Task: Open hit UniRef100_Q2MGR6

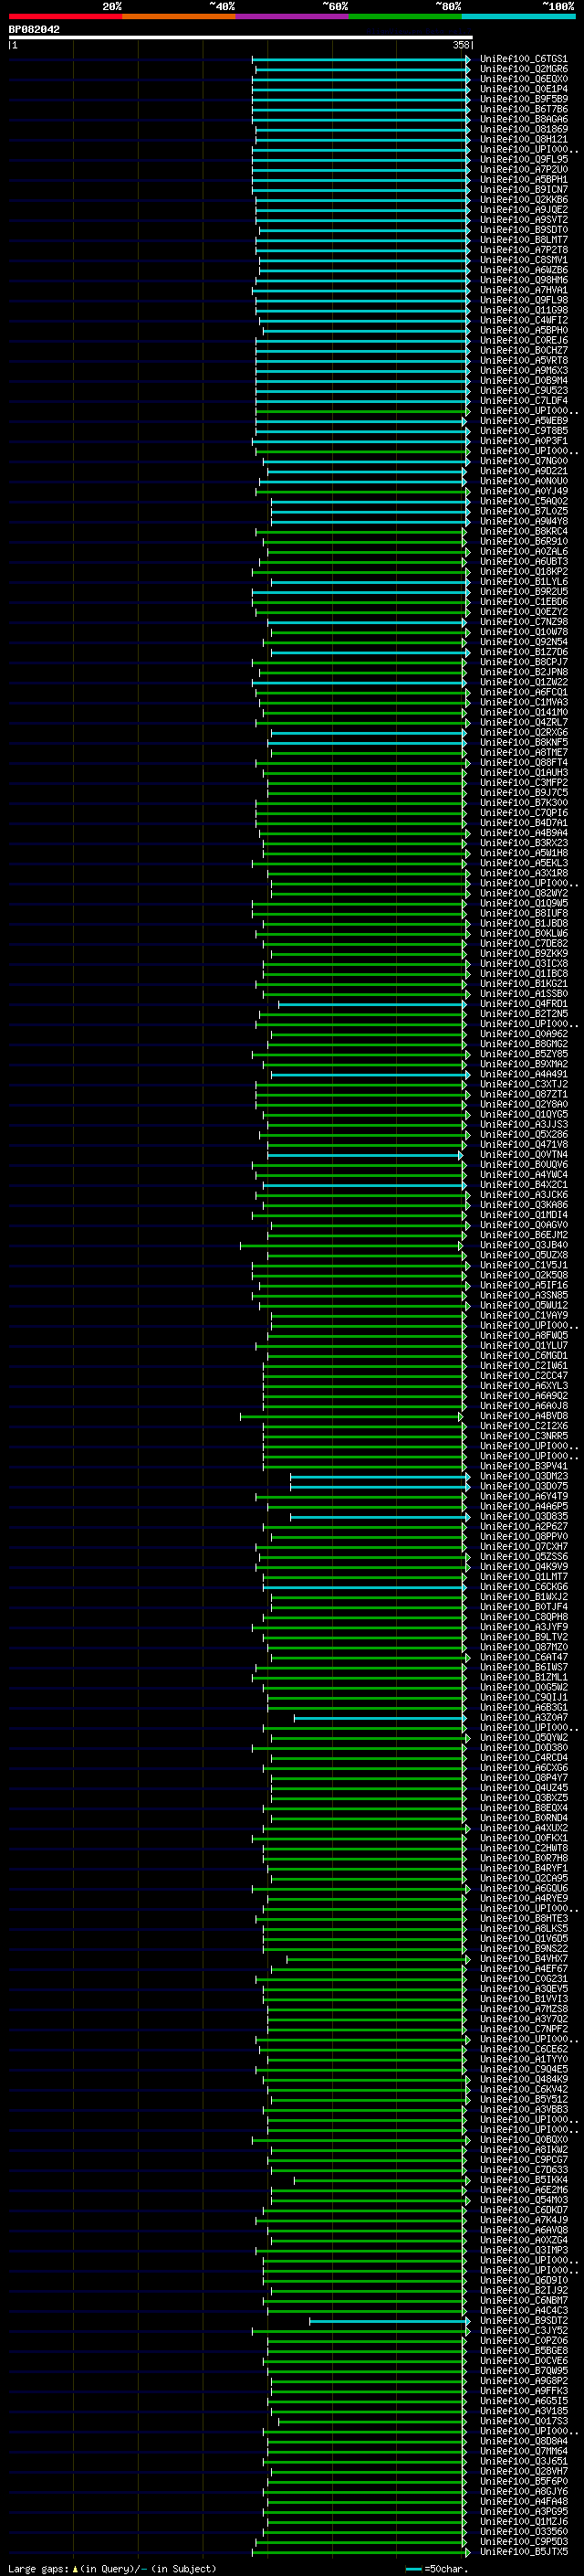Action: pyautogui.click(x=523, y=69)
